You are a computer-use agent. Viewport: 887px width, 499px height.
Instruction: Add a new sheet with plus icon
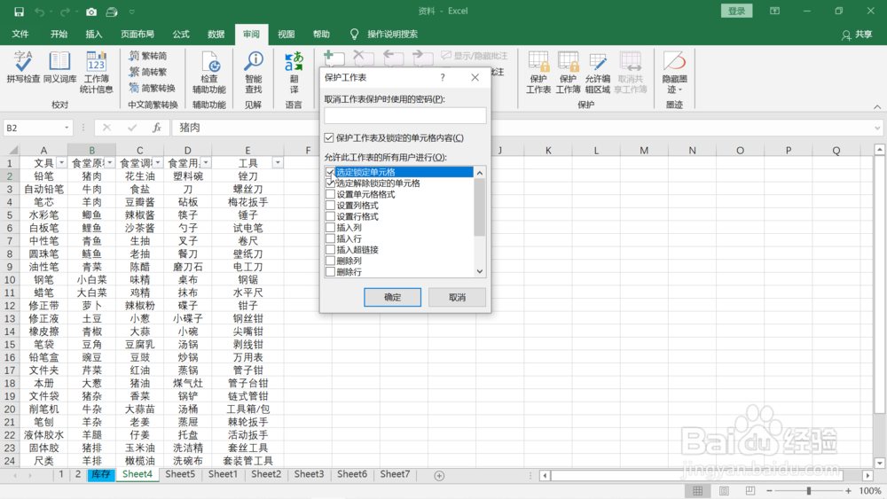[439, 476]
